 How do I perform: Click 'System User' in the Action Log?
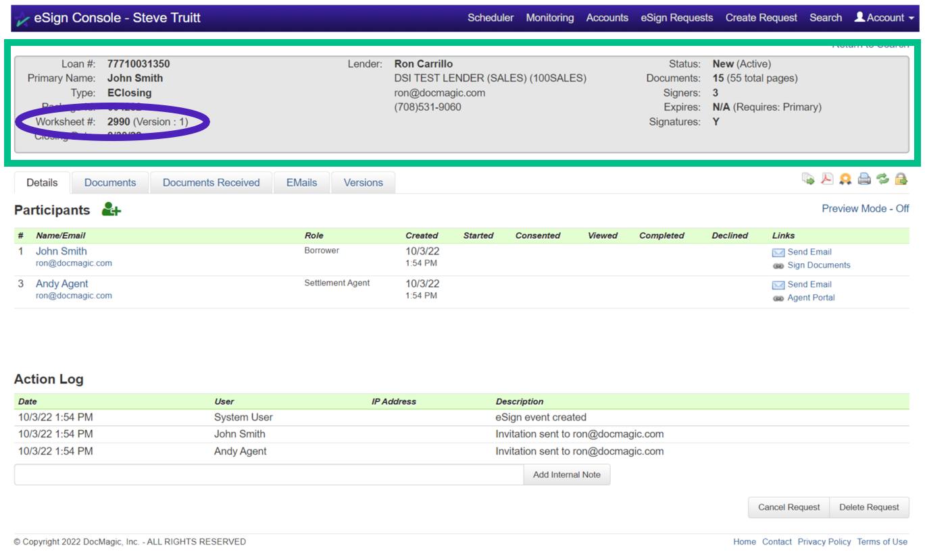243,417
